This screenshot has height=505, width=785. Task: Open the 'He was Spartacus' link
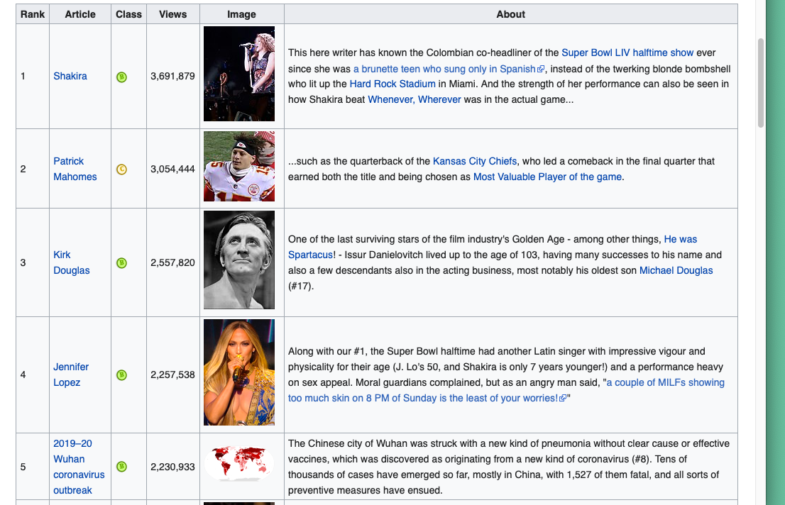pyautogui.click(x=681, y=240)
